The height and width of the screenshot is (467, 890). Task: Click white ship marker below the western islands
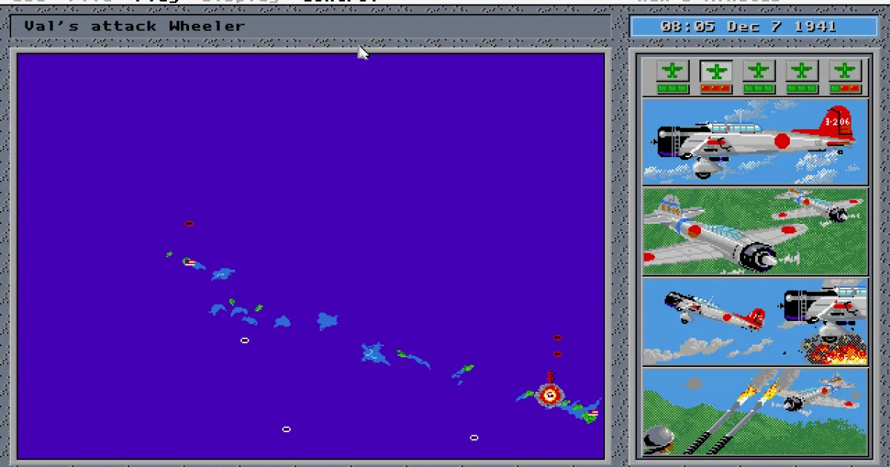coord(245,340)
